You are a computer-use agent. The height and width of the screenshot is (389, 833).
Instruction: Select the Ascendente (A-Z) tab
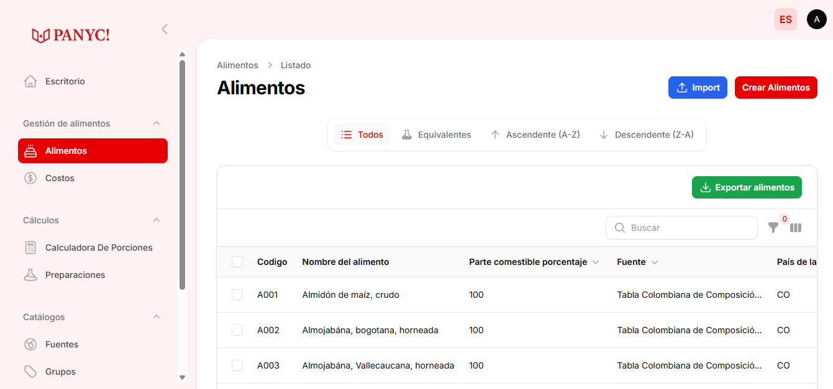tap(535, 135)
